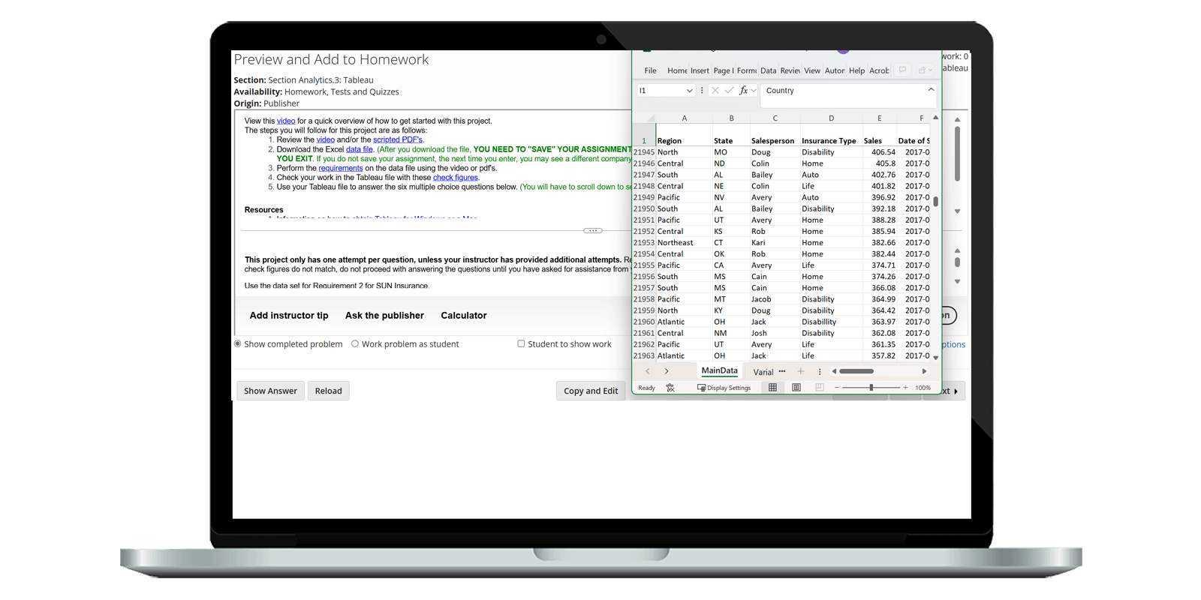This screenshot has width=1201, height=600.
Task: Collapse the formula bar with chevron
Action: (931, 89)
